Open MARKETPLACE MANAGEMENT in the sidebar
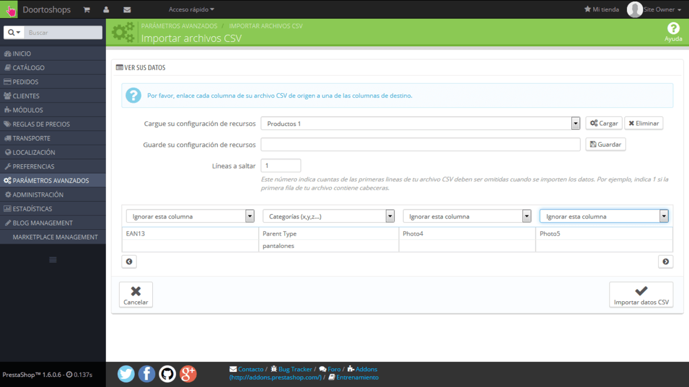 click(x=53, y=237)
